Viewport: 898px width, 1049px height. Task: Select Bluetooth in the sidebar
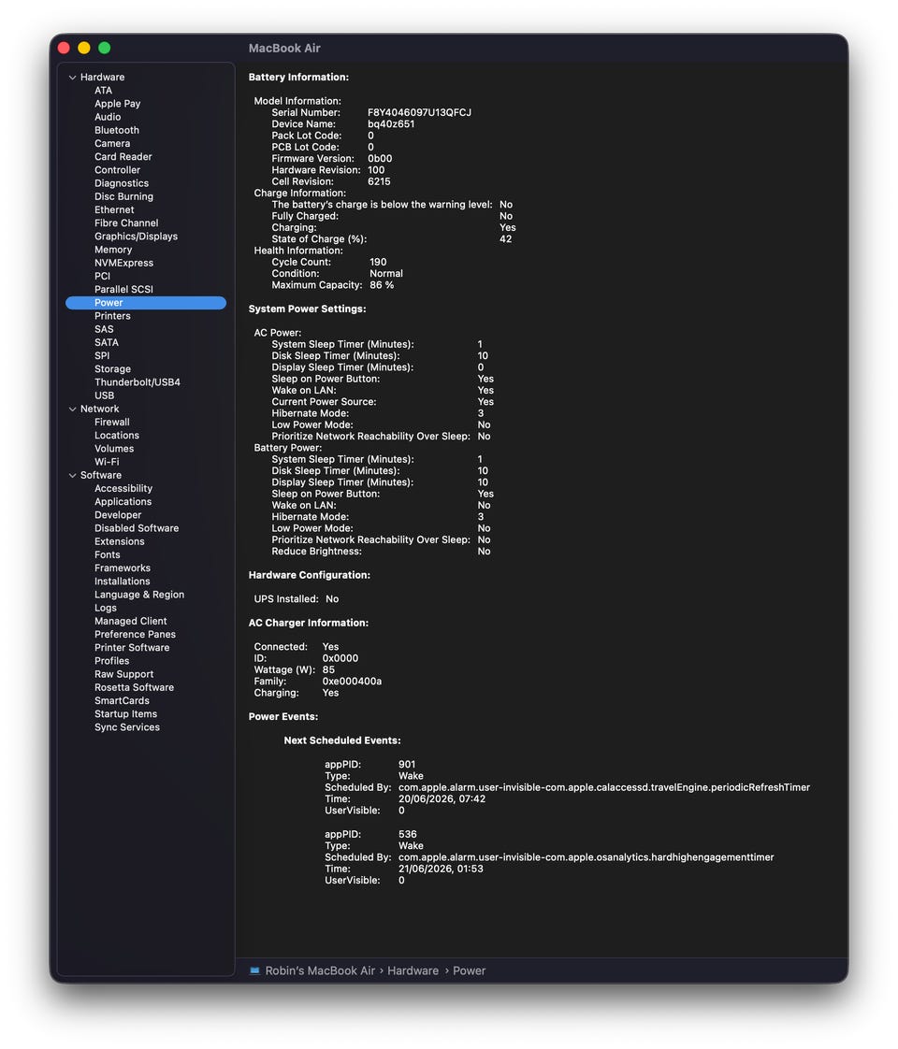pyautogui.click(x=116, y=131)
